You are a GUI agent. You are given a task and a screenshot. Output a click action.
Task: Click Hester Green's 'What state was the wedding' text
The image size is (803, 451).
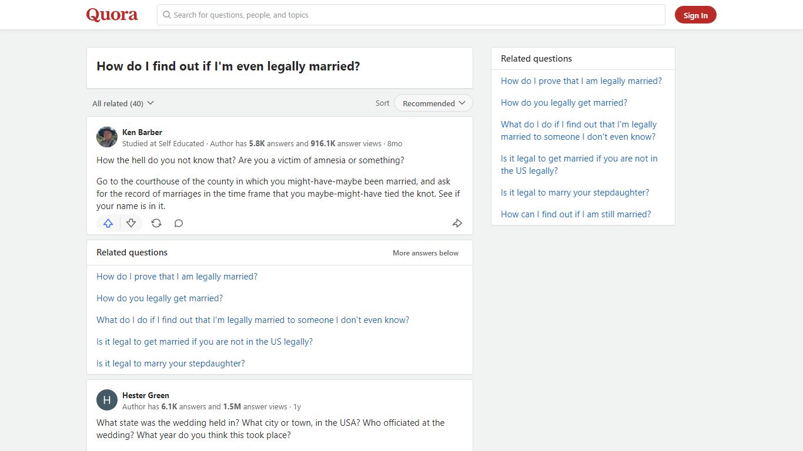270,429
